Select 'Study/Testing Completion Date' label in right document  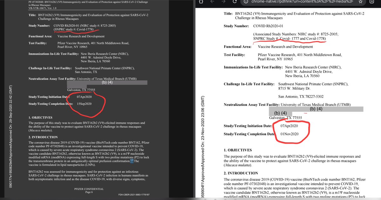(249, 134)
